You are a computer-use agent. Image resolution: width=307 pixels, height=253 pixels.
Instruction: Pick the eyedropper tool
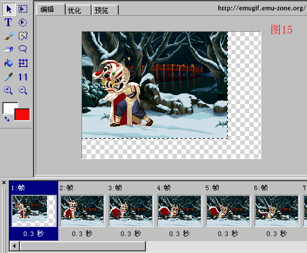click(x=8, y=77)
